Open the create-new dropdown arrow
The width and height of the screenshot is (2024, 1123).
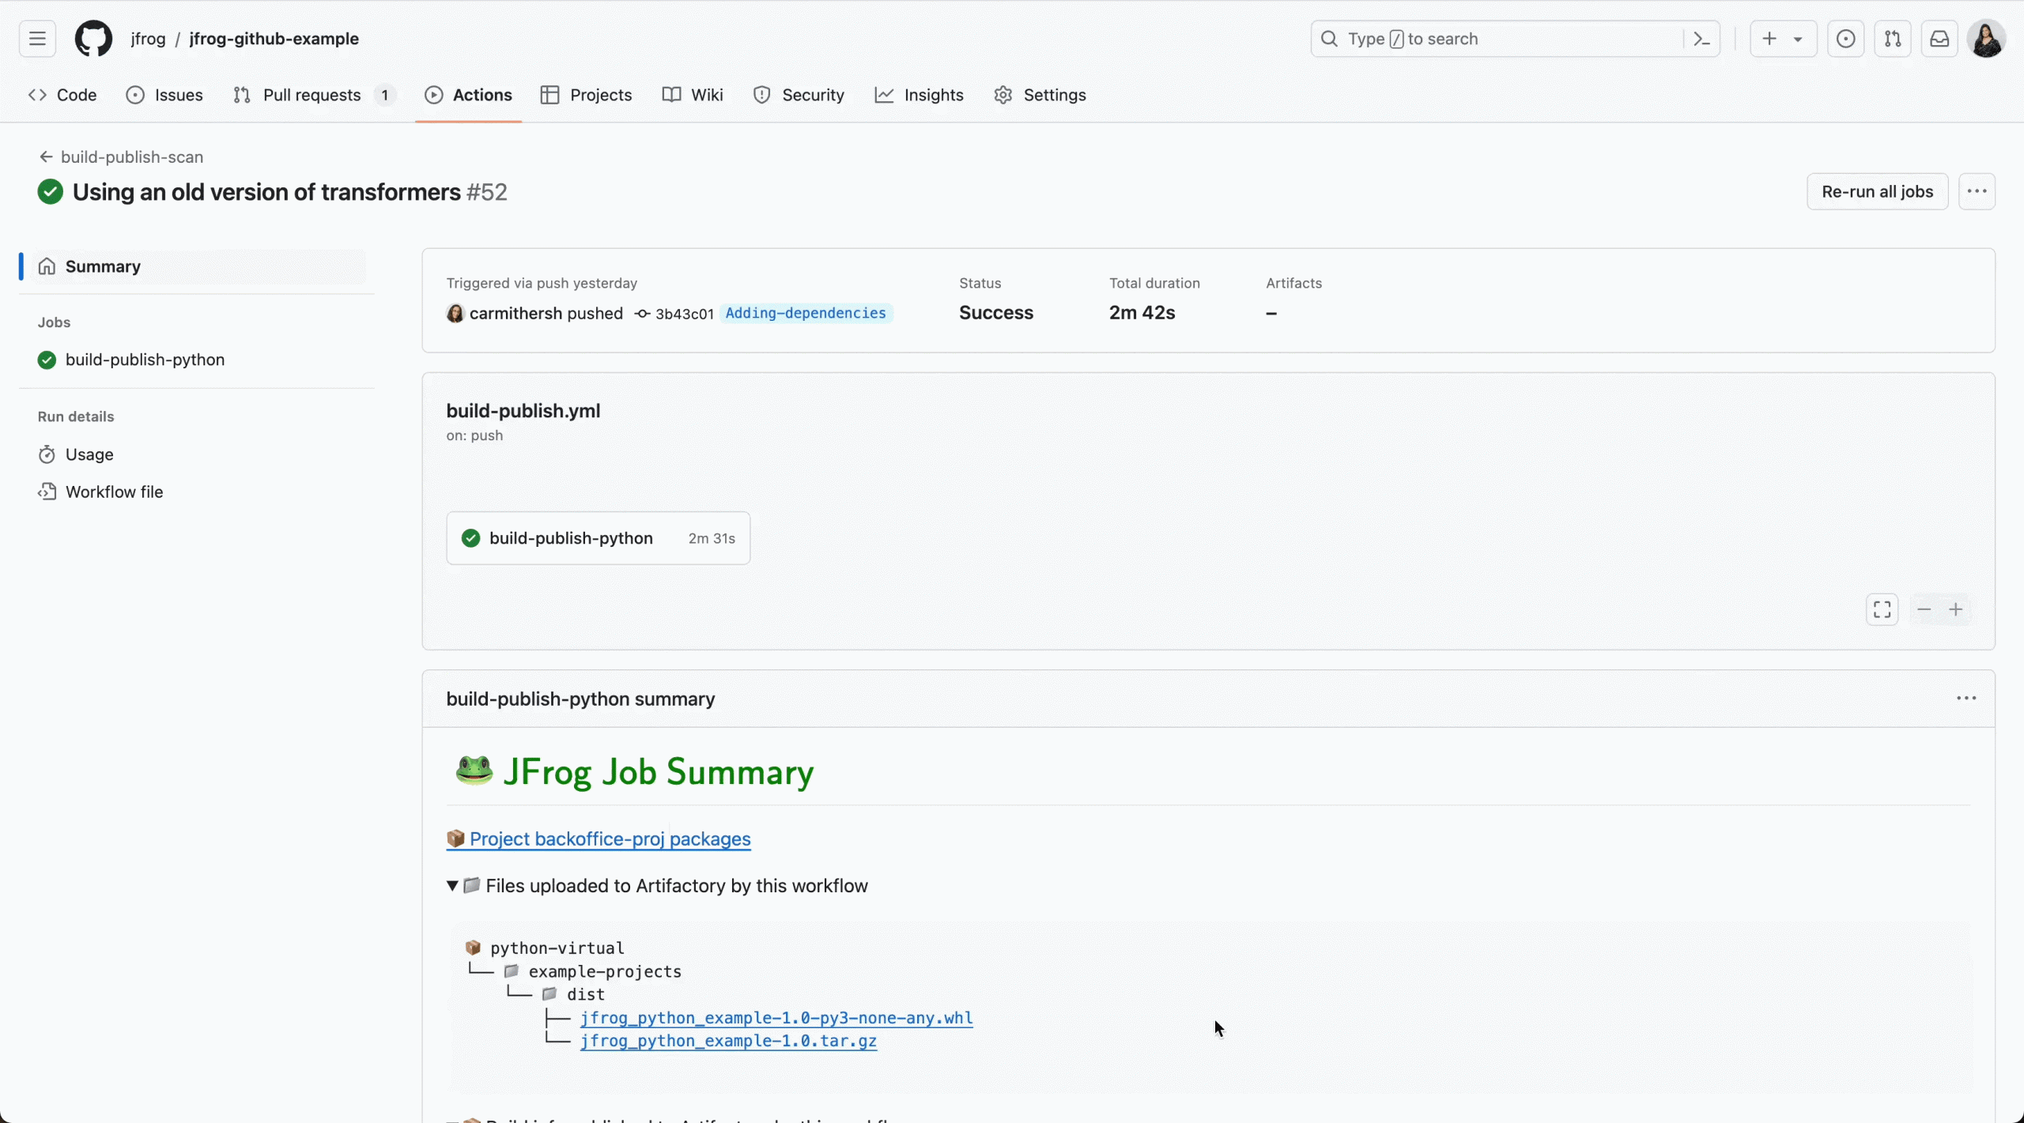click(1798, 40)
